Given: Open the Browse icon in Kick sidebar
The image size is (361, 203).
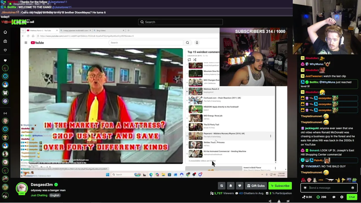Looking at the screenshot, I should pos(5,41).
